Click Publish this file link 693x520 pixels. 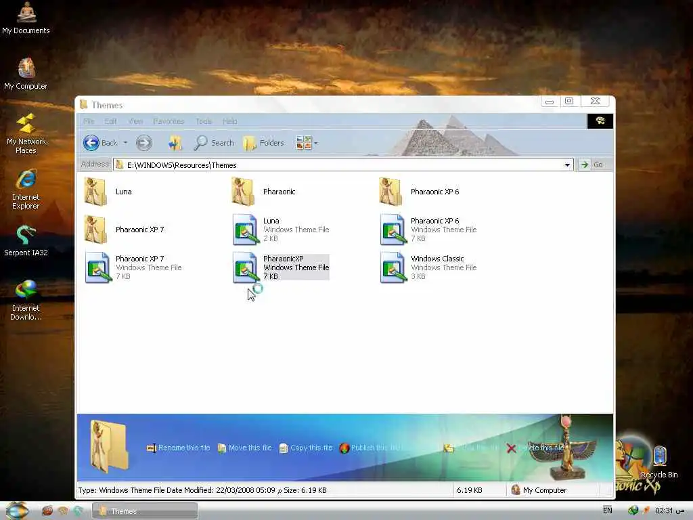pos(370,448)
